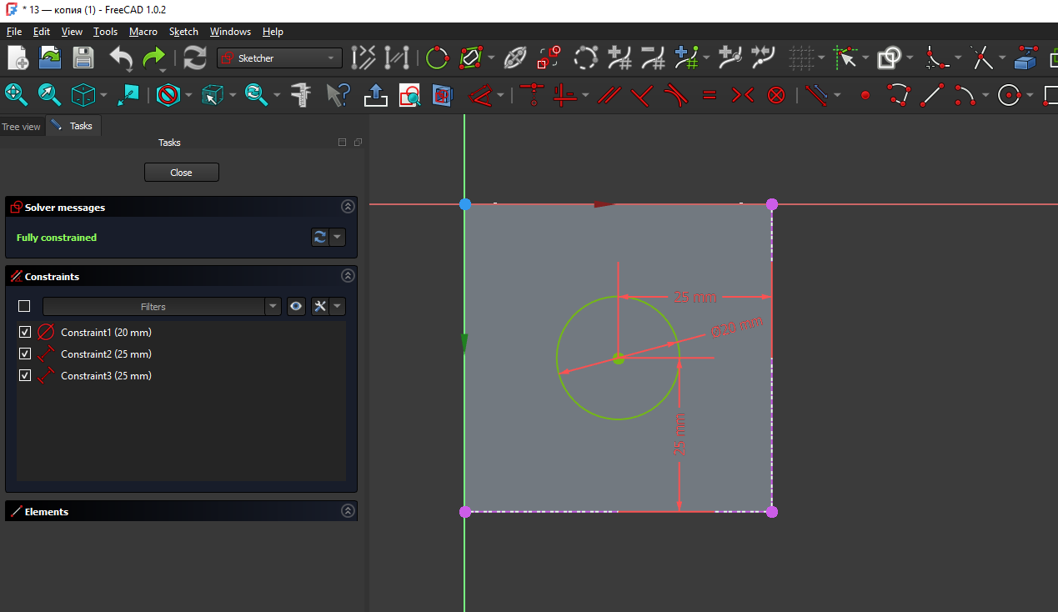
Task: Toggle the grid display icon
Action: pyautogui.click(x=801, y=58)
